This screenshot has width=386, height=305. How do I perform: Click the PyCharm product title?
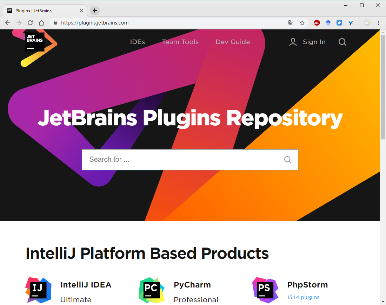click(192, 285)
